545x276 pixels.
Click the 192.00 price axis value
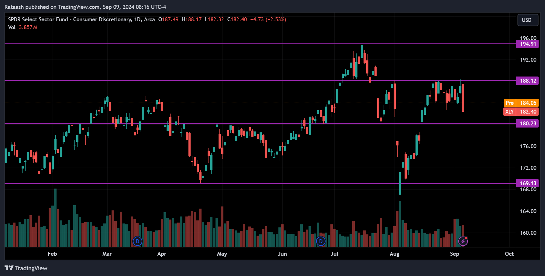pos(528,60)
